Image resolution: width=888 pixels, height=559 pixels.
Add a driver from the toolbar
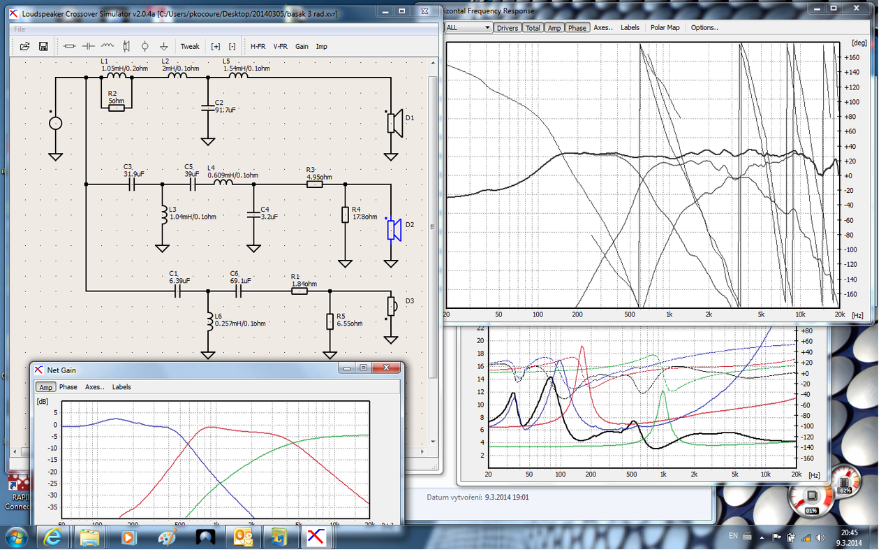126,47
